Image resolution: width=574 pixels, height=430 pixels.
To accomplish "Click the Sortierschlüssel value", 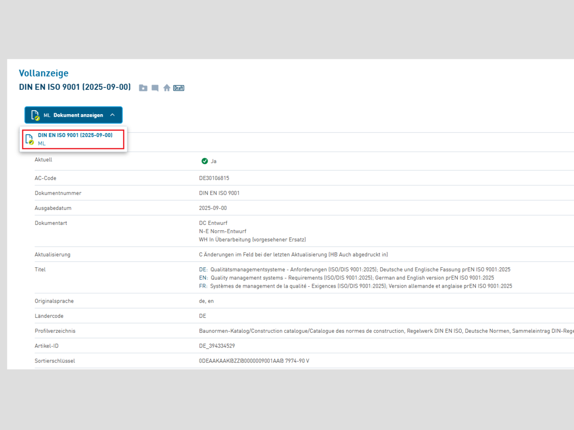I will coord(254,361).
